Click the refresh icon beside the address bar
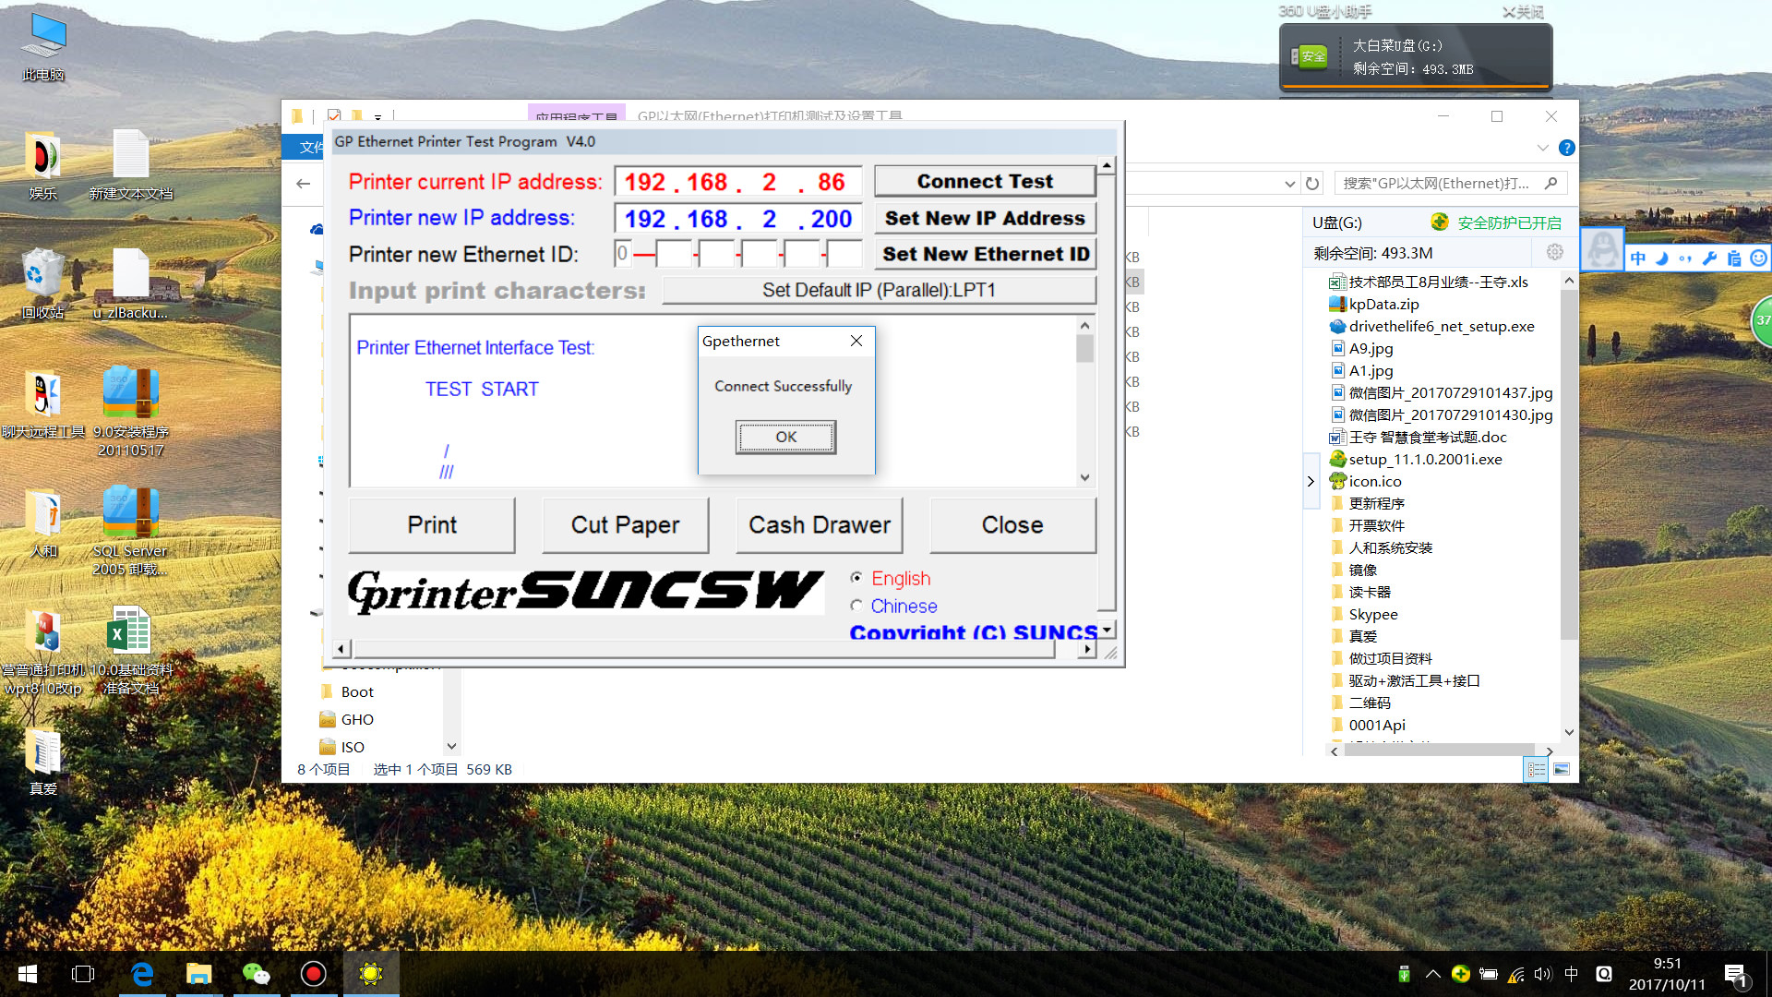1772x997 pixels. (x=1312, y=184)
